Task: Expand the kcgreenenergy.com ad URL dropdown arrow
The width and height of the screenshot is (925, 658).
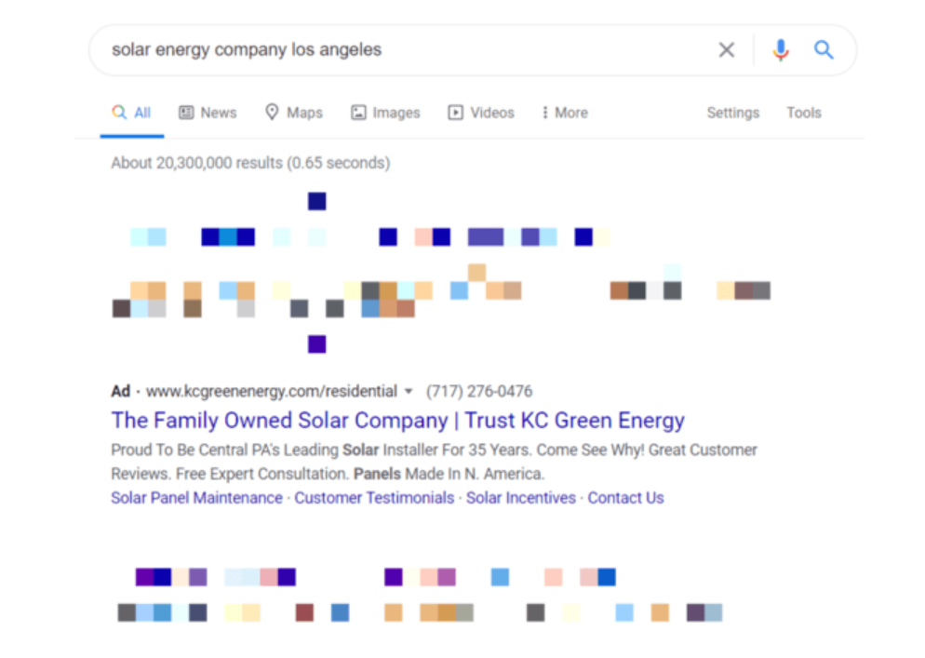Action: [x=408, y=392]
